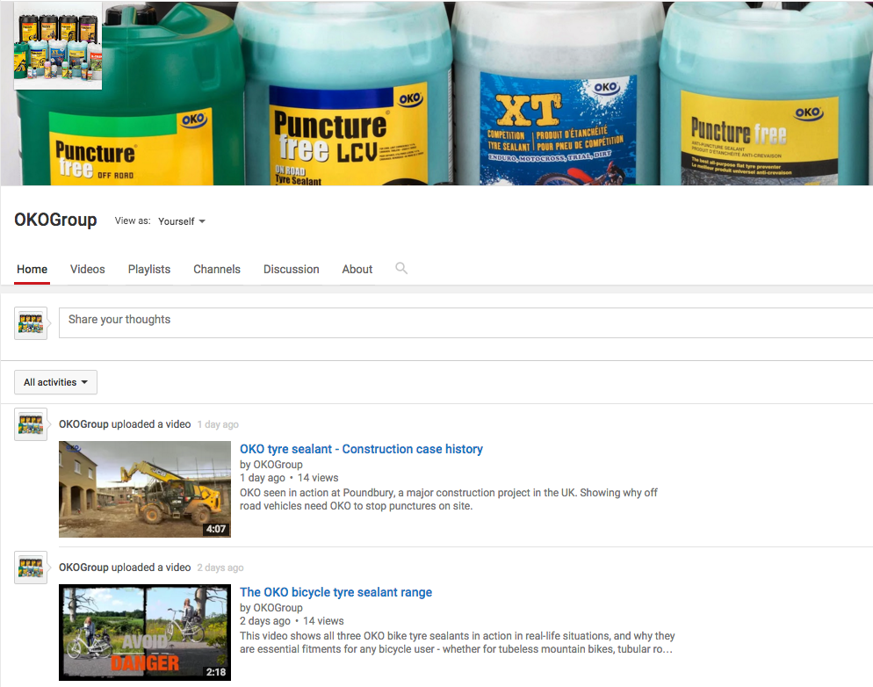View the About tab

tap(357, 270)
